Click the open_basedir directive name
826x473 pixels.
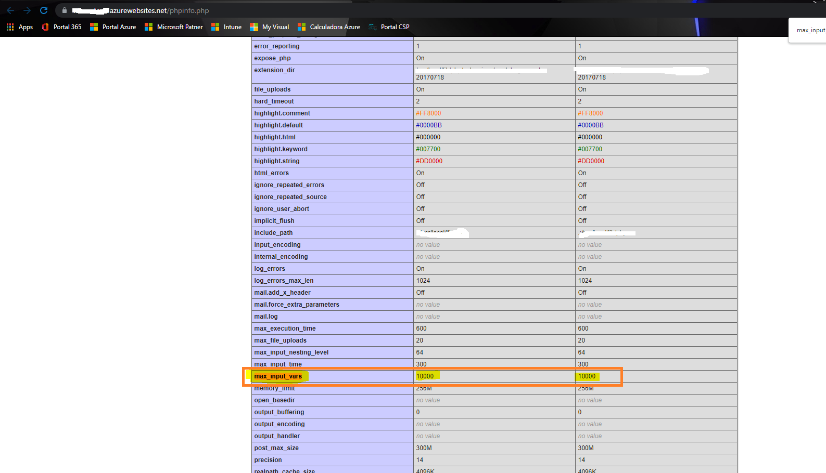tap(274, 400)
